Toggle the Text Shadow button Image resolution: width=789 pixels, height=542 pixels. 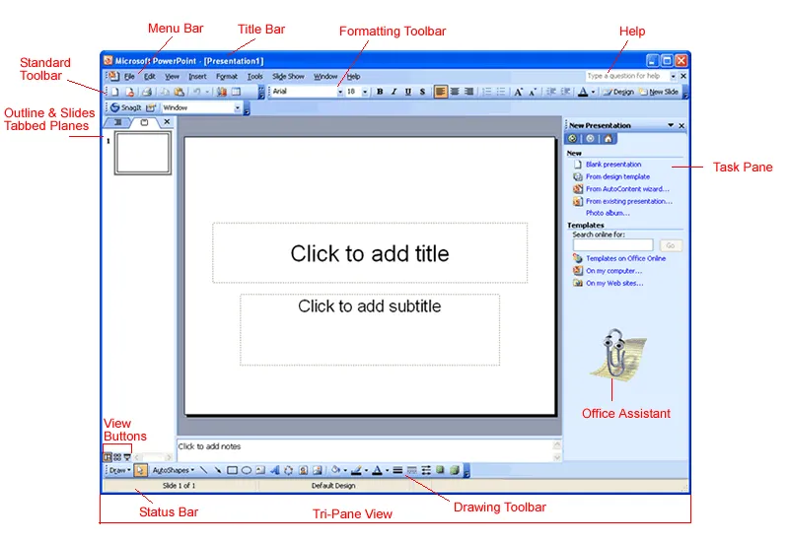(x=422, y=92)
